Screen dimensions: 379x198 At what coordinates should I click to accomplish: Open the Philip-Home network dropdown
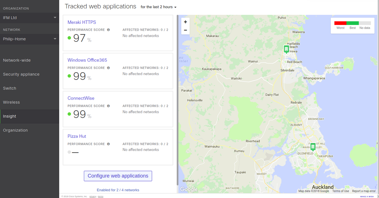point(30,39)
